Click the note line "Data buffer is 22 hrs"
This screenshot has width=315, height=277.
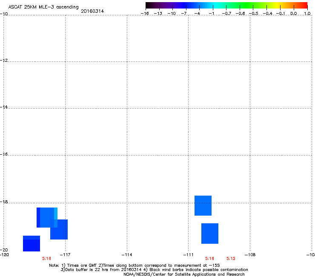154,270
